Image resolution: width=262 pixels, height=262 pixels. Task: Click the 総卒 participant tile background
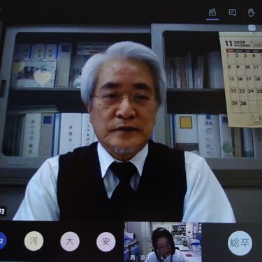232,242
